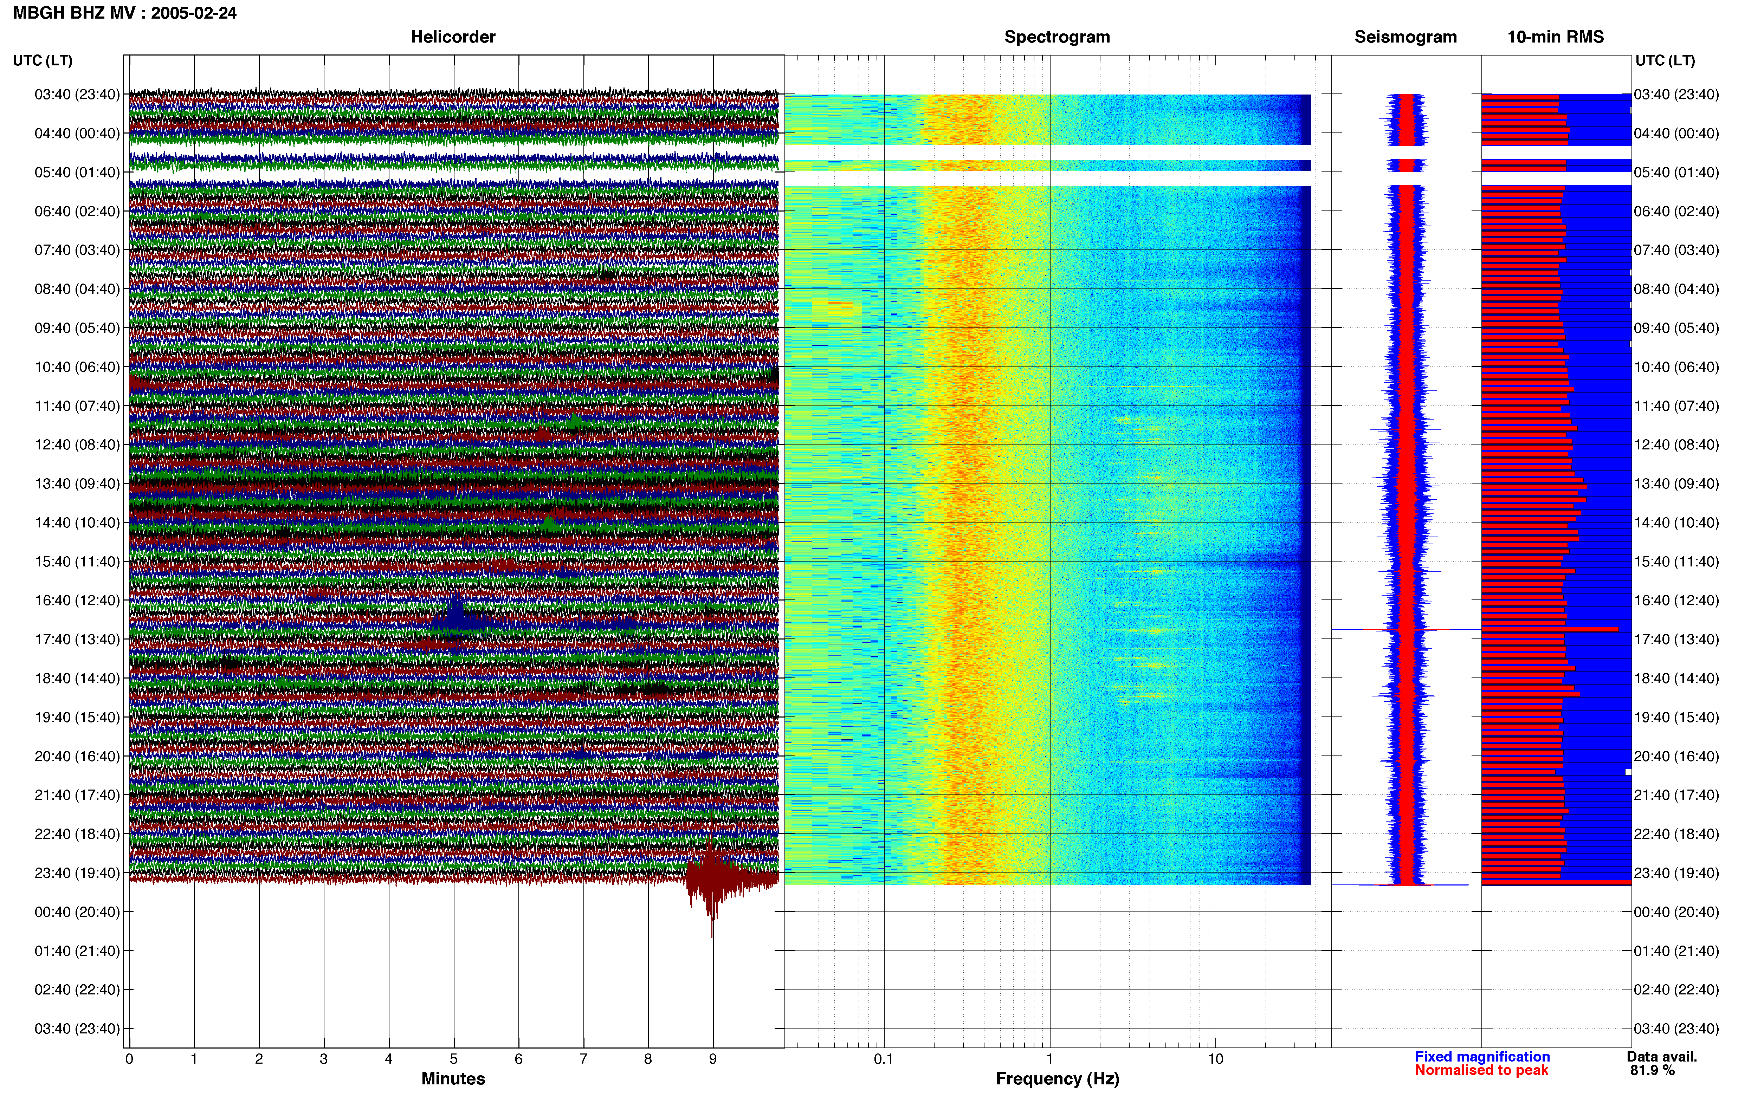Click the helicorder time label 04:40 (00:40)
Screen dimensions: 1764x1103
coord(77,133)
